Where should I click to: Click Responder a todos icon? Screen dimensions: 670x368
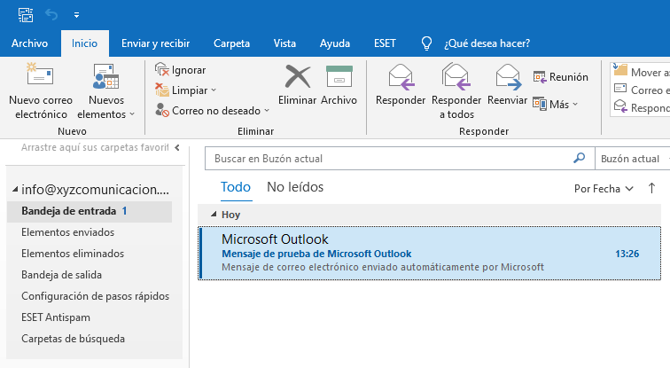tap(456, 77)
